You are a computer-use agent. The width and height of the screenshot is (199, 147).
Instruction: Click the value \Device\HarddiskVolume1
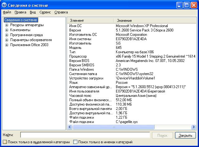pyautogui.click(x=135, y=78)
